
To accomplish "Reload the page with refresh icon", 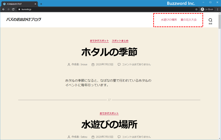I will point(13,9).
